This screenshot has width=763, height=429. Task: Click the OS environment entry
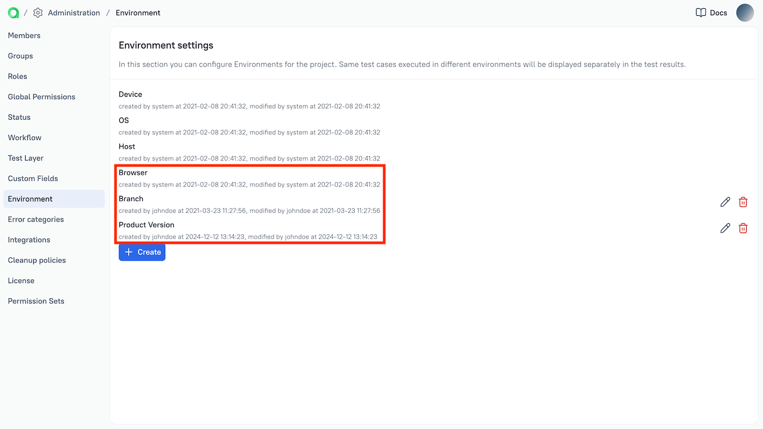click(124, 120)
